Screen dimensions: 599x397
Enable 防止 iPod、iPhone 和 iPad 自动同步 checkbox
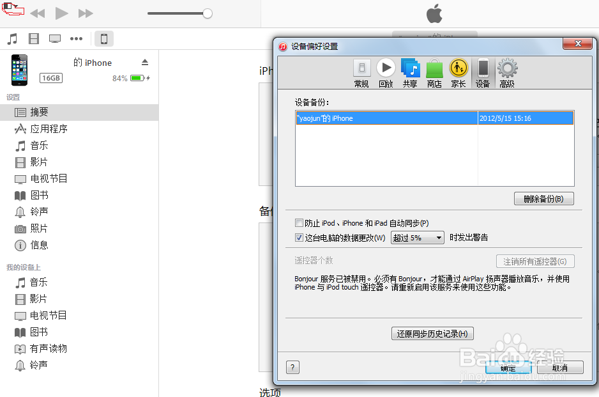pyautogui.click(x=299, y=223)
